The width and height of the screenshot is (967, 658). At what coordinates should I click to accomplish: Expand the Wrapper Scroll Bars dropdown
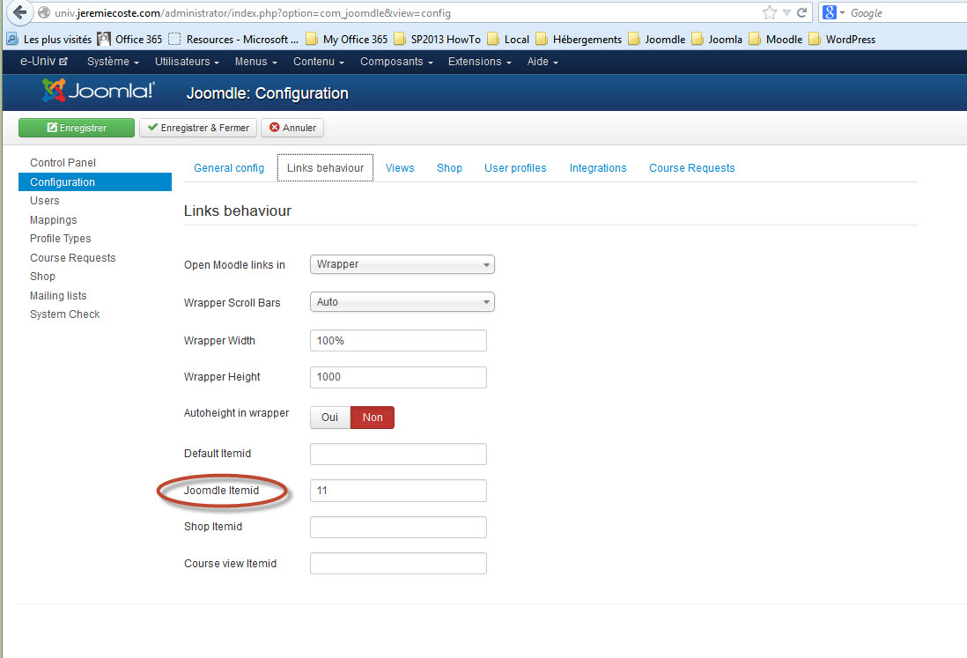coord(402,302)
